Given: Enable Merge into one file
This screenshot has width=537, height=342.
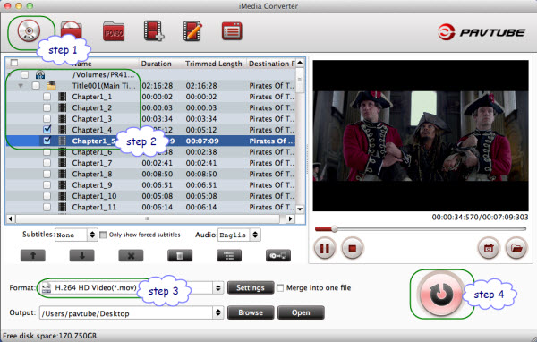Looking at the screenshot, I should coord(280,288).
